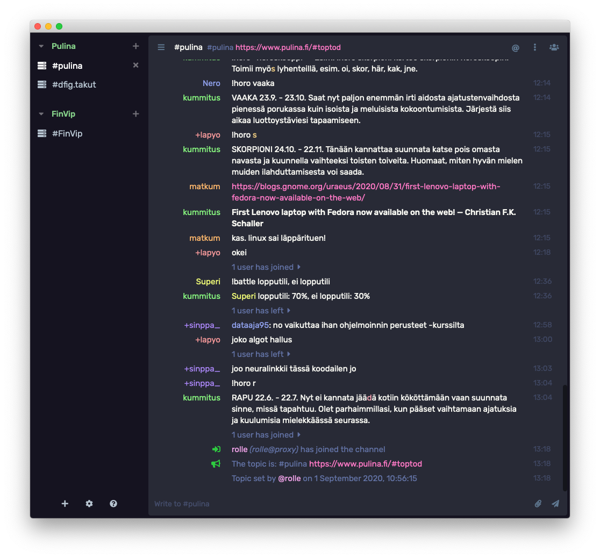
Task: Open the channel context menu dots
Action: point(535,47)
